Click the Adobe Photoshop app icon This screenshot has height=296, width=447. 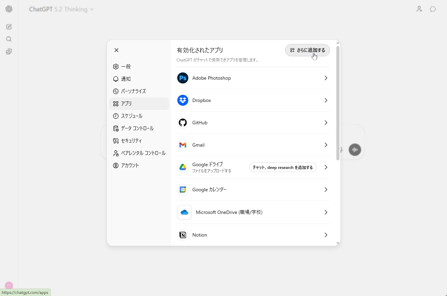pos(183,78)
